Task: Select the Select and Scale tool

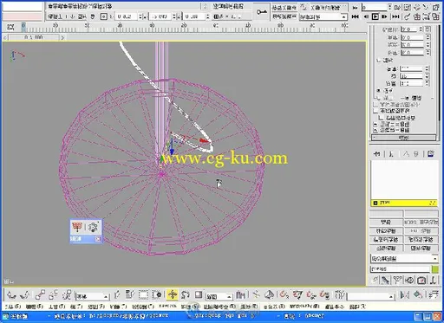Action: pyautogui.click(x=199, y=295)
